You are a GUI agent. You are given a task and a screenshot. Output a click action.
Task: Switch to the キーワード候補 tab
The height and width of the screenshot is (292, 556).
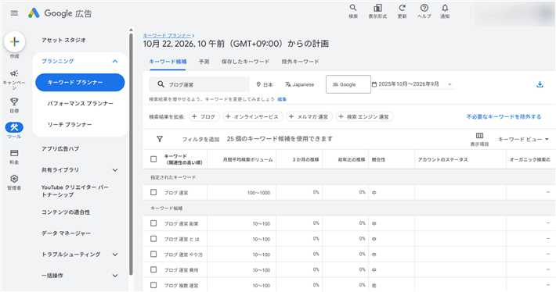click(168, 62)
